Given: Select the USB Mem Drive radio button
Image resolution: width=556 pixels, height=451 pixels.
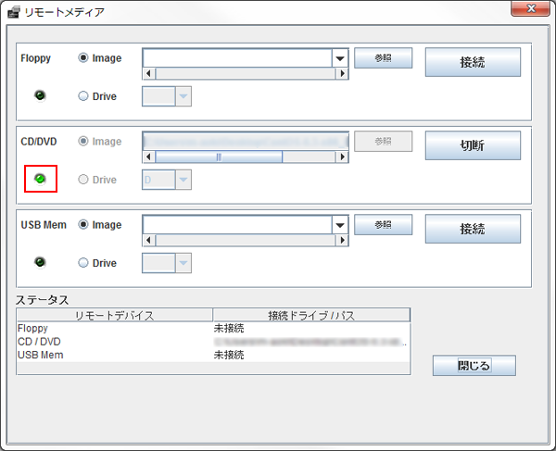Looking at the screenshot, I should 83,263.
